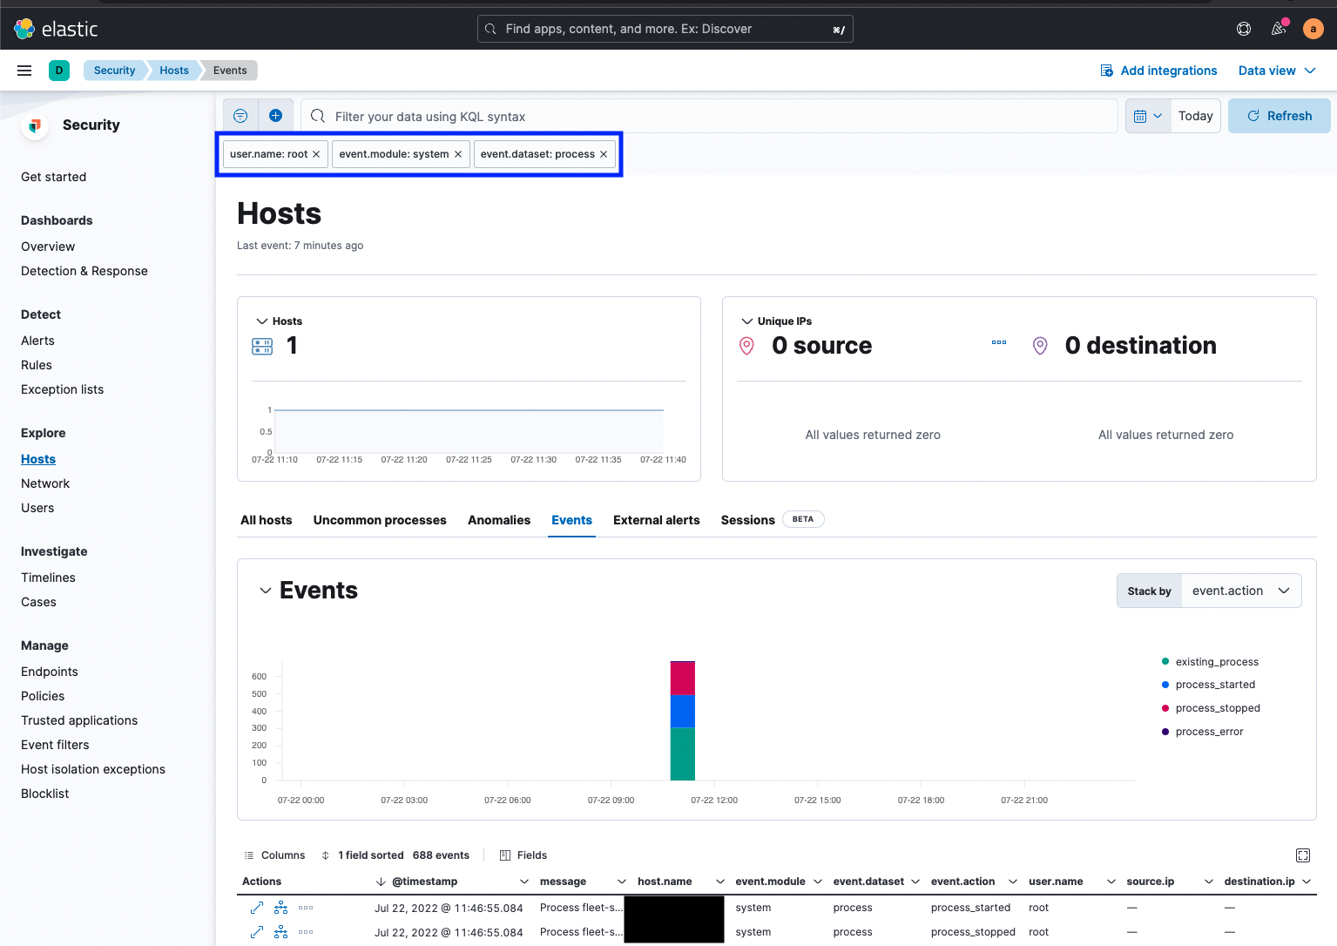This screenshot has width=1337, height=946.
Task: Analyze the first process_started event in graph
Action: (280, 908)
